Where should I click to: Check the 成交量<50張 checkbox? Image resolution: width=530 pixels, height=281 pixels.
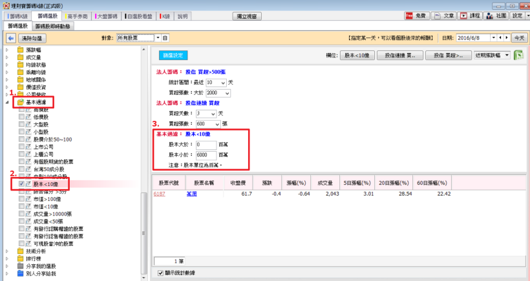pos(21,221)
